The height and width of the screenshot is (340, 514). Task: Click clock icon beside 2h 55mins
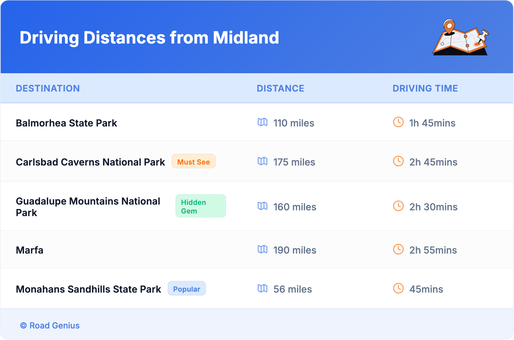click(398, 249)
